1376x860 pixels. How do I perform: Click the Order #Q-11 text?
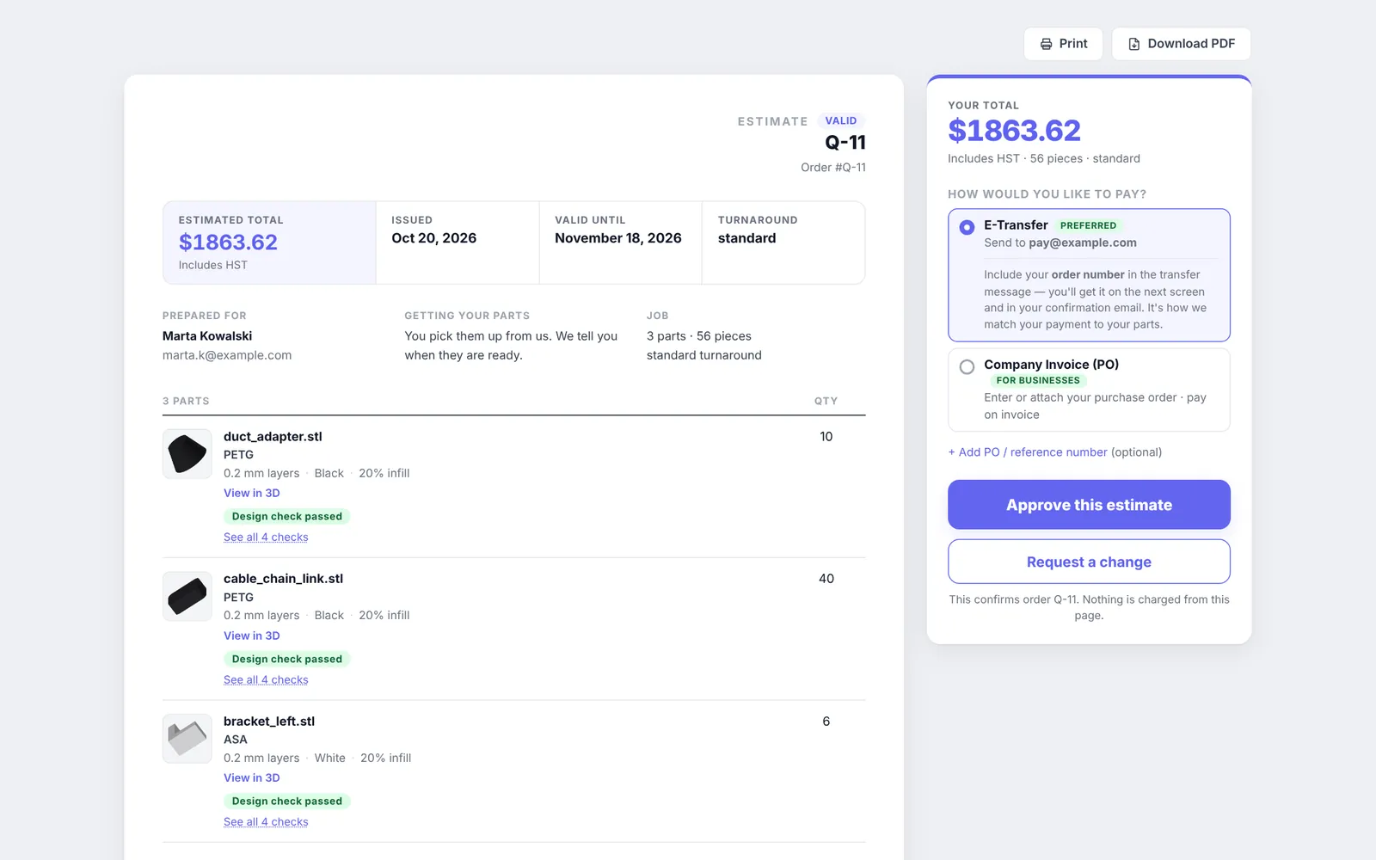click(833, 167)
